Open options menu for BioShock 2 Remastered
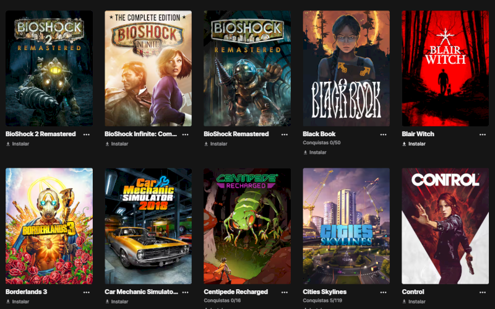The height and width of the screenshot is (309, 495). point(86,134)
